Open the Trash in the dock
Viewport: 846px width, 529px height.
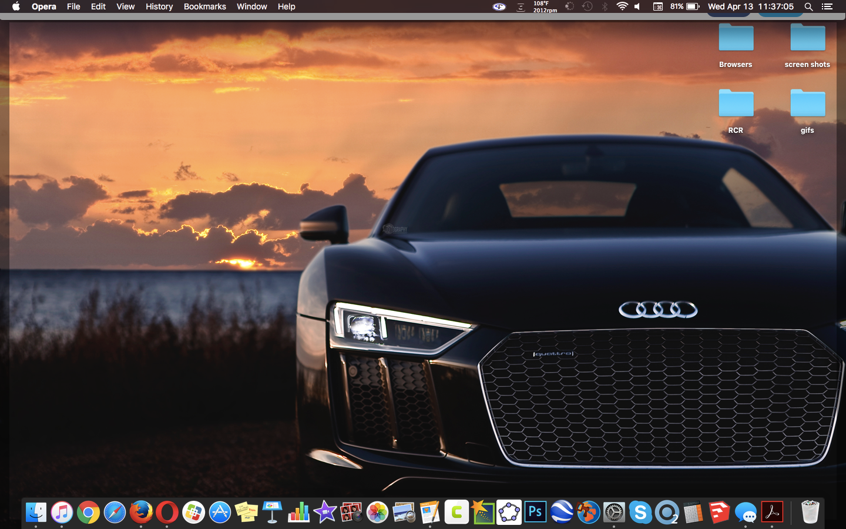tap(810, 513)
